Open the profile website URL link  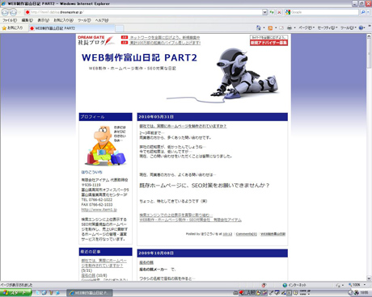[x=99, y=210]
